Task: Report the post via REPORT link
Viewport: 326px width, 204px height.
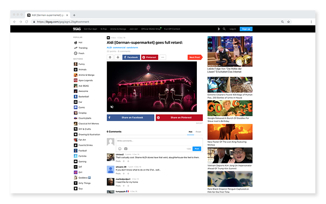Action: pos(199,123)
